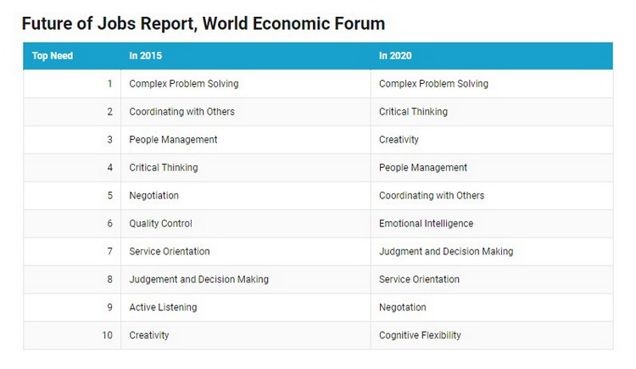Select "Complex Problem Solving" in the 2015 column
This screenshot has height=369, width=636.
184,84
